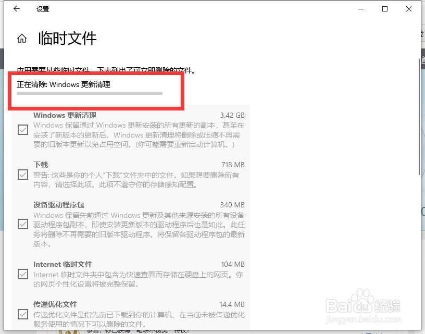Toggle the Internet 临时文件 checkbox

pos(23,274)
